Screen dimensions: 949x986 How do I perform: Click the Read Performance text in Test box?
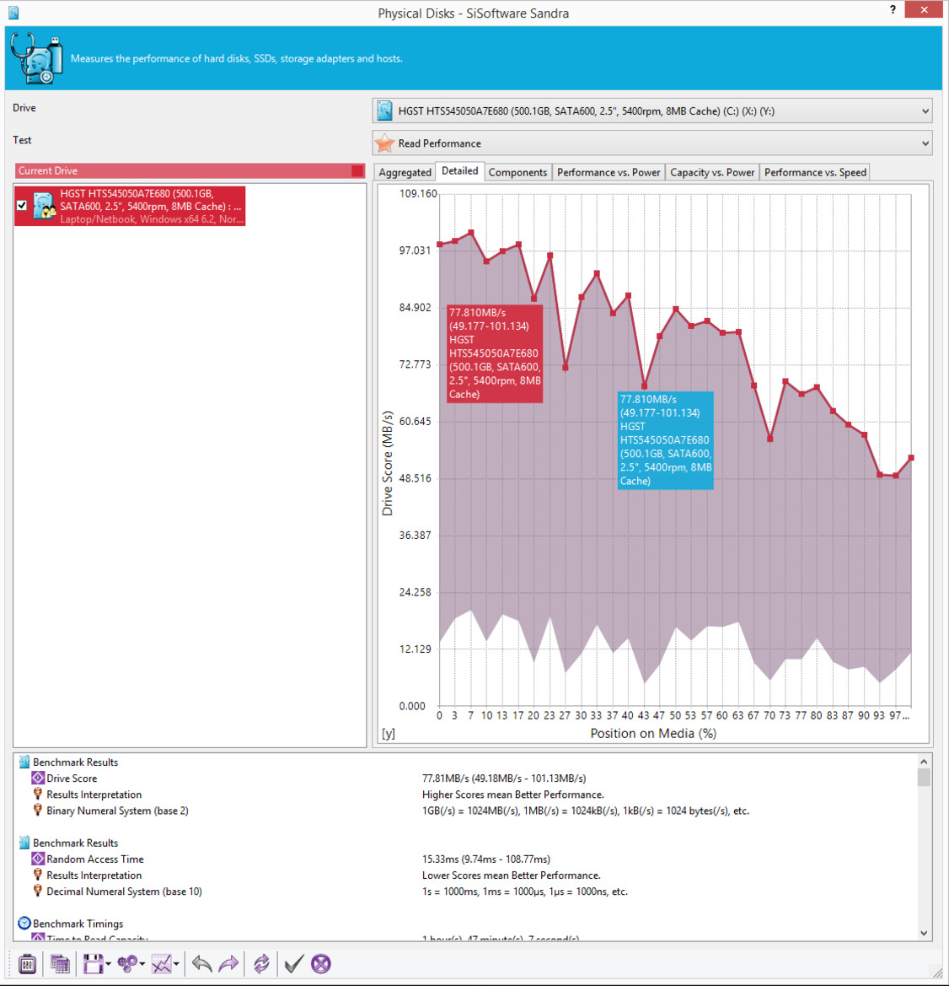click(x=439, y=143)
